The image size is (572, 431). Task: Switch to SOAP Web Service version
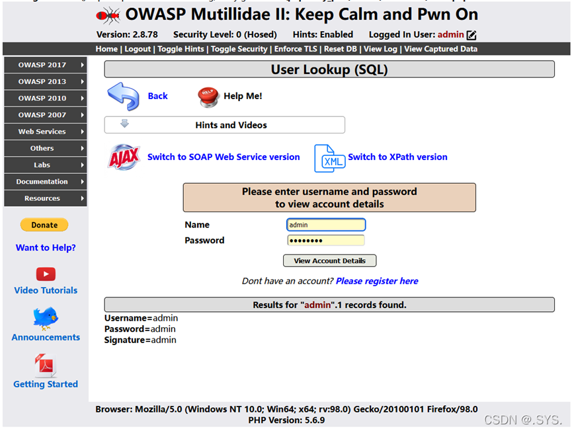[x=224, y=157]
